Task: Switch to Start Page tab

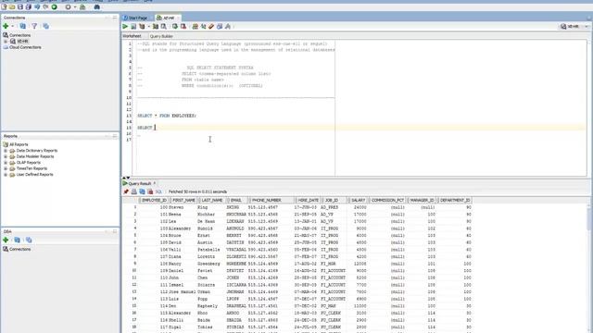Action: point(137,18)
